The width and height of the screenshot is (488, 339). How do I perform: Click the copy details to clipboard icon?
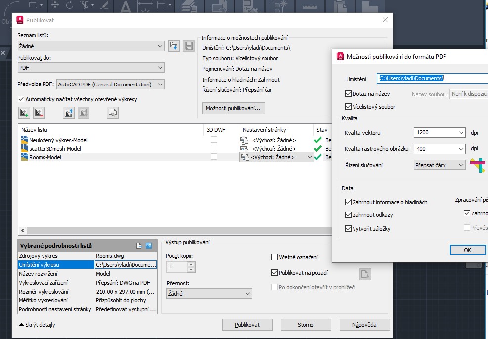click(139, 246)
